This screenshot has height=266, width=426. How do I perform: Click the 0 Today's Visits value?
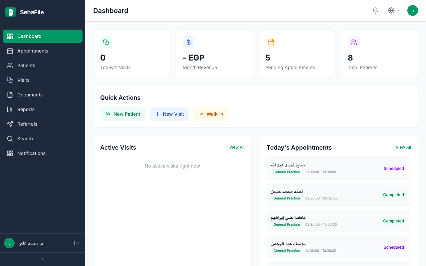103,58
